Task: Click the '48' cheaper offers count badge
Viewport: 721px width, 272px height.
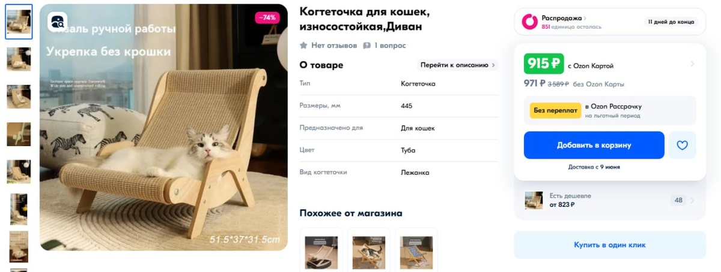Action: pos(679,200)
